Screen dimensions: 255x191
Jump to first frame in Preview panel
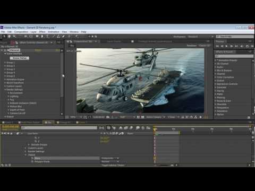[217, 46]
